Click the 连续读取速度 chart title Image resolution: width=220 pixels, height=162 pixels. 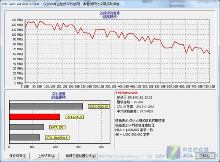tap(110, 13)
